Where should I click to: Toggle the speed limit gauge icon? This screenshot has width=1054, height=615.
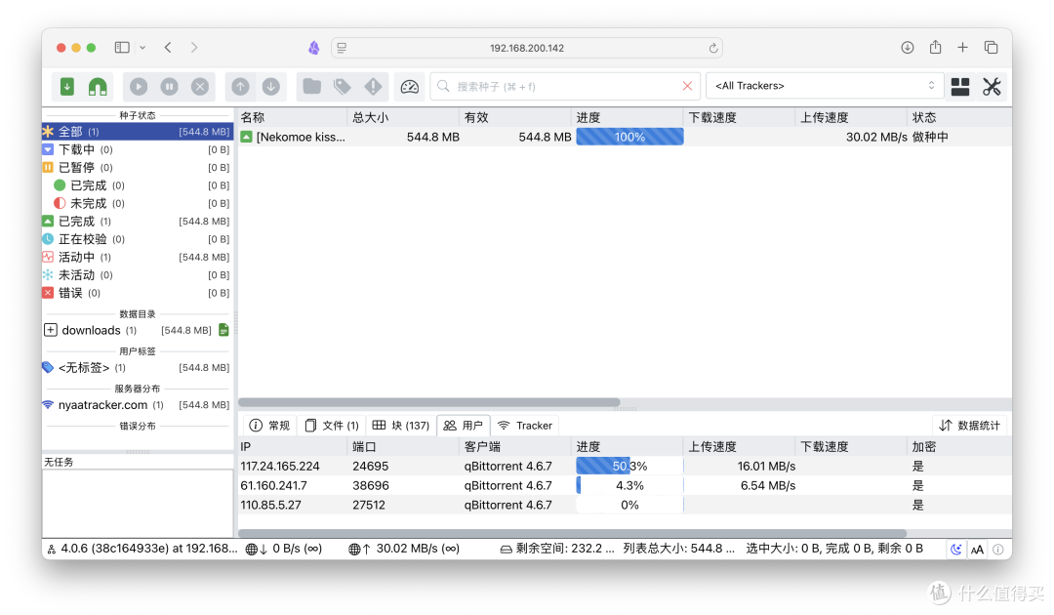point(409,87)
